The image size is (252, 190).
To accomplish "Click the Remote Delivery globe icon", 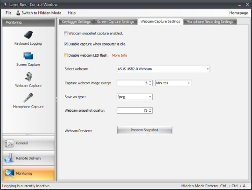I will [9, 158].
